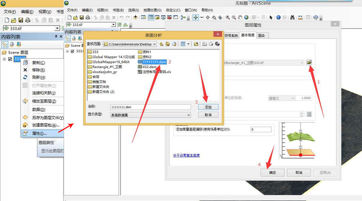Viewport: 362px width, 201px height.
Task: Open the Python window icon
Action: [x=175, y=17]
